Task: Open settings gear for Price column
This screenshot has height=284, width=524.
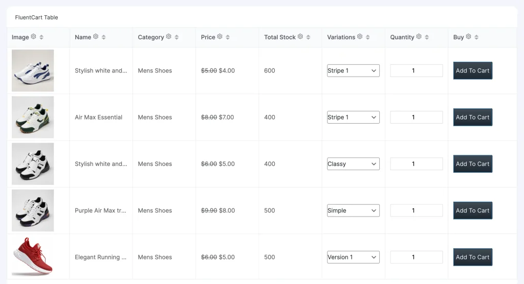Action: point(220,37)
